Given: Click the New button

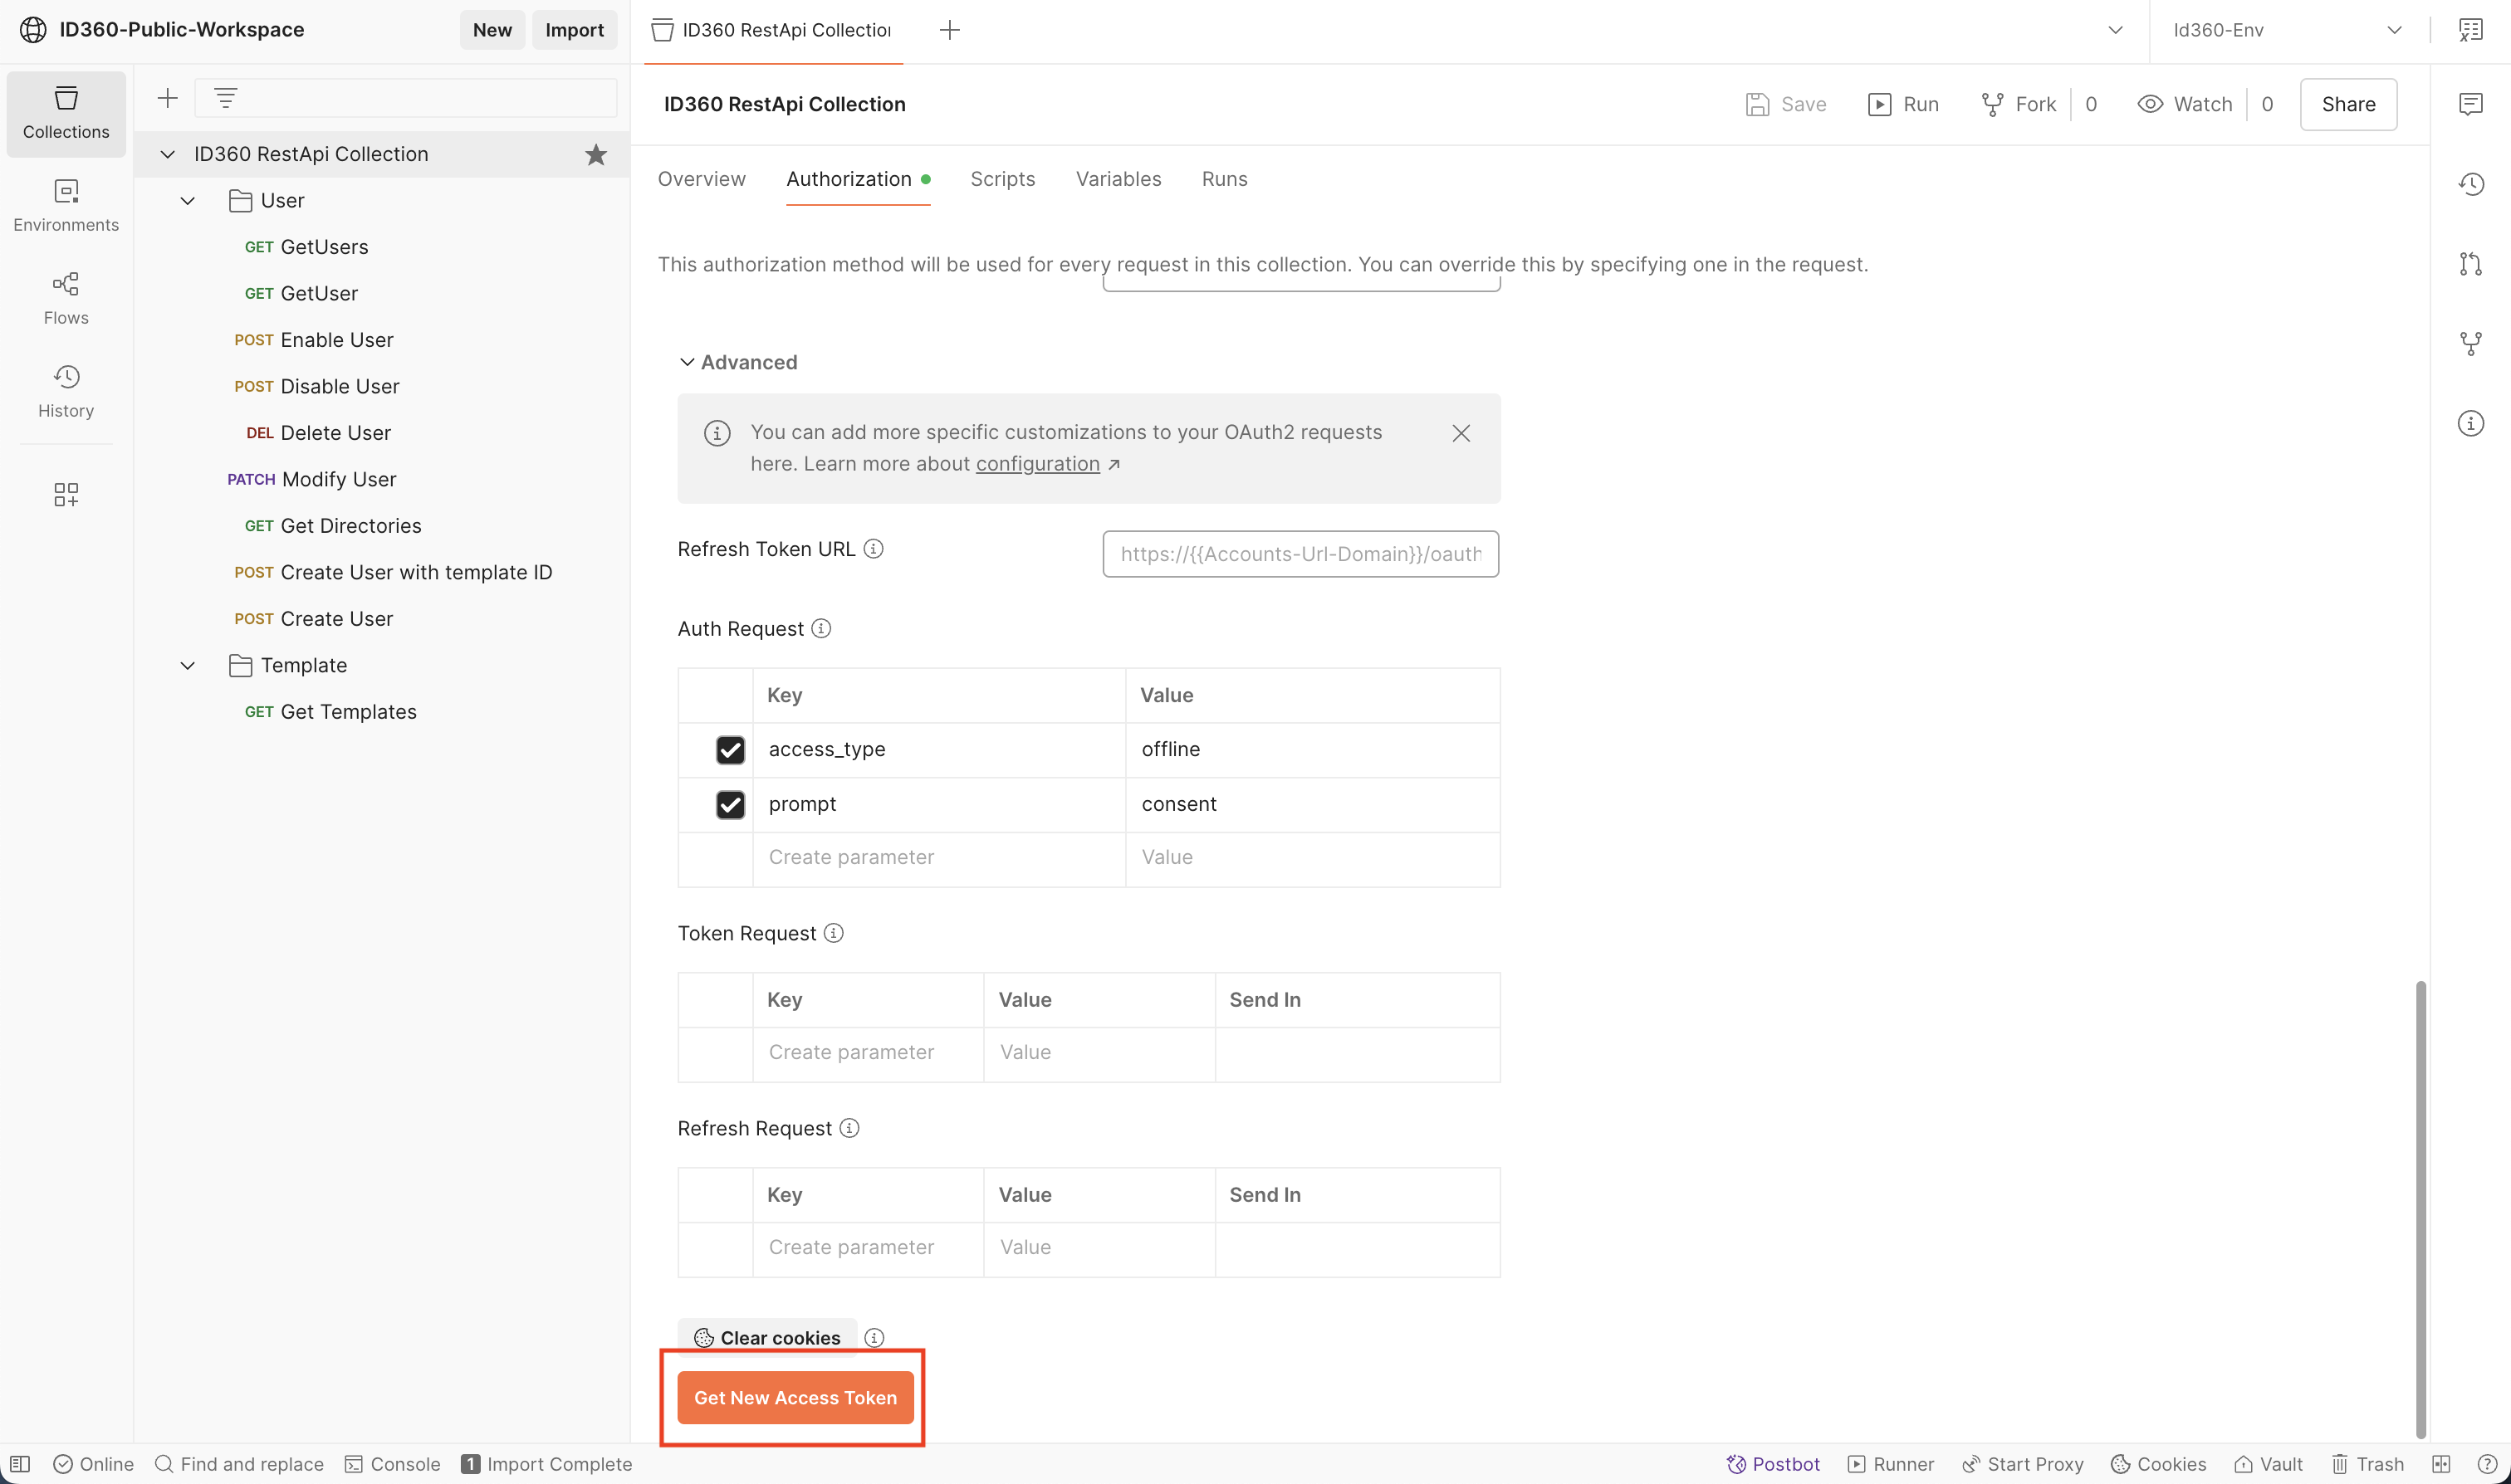Looking at the screenshot, I should coord(492,30).
